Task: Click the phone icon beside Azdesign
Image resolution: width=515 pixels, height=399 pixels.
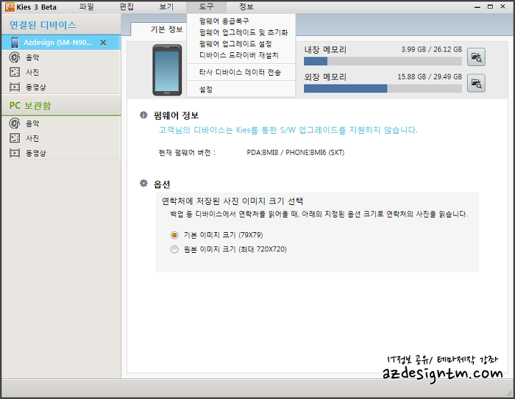Action: click(x=15, y=43)
